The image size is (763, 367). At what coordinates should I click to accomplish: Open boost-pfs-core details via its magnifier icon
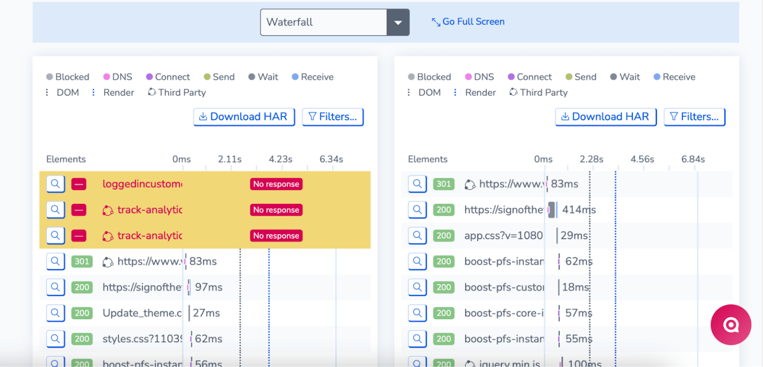tap(417, 313)
